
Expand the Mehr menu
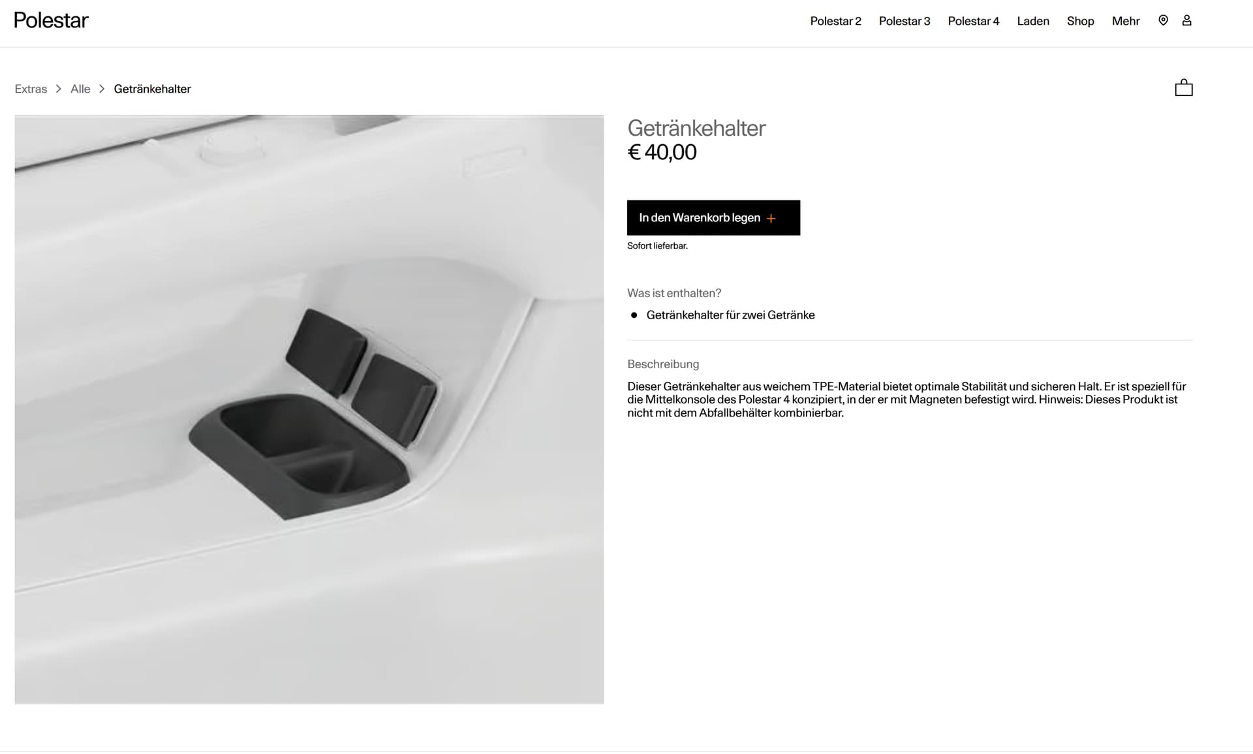(x=1125, y=21)
